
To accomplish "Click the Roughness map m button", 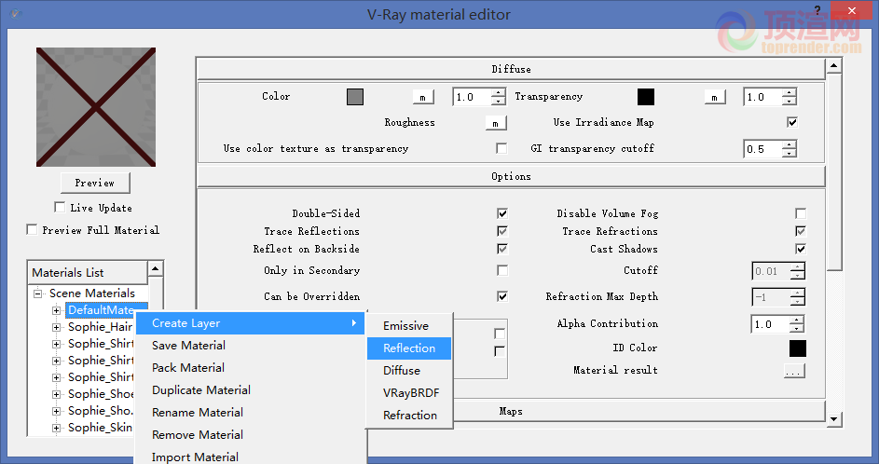I will click(x=496, y=123).
